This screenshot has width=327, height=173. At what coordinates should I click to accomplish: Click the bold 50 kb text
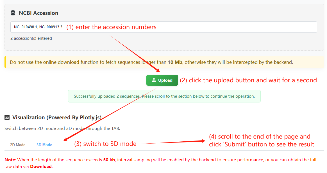(x=109, y=160)
